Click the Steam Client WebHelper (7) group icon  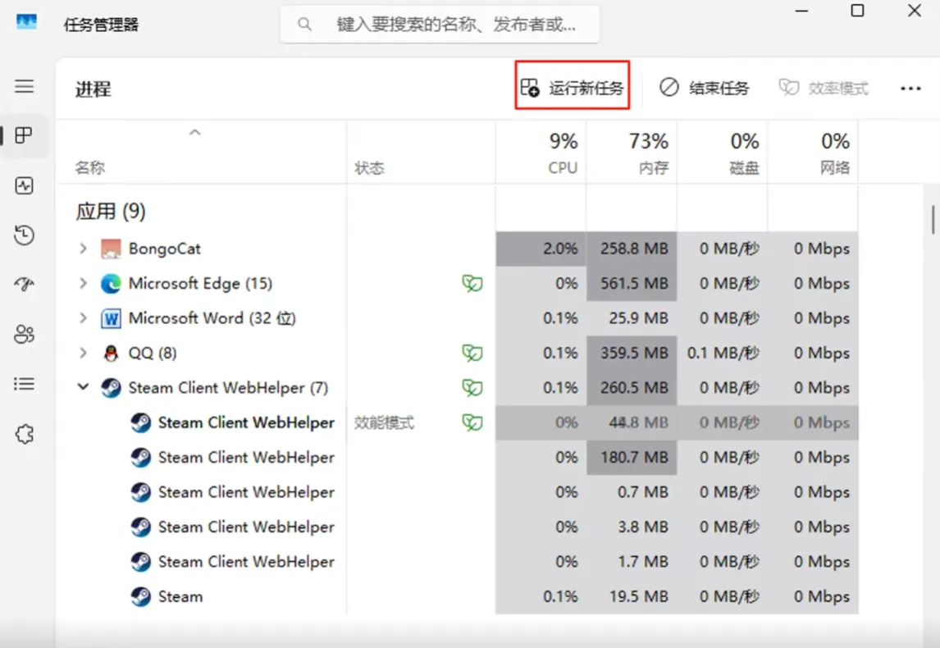111,388
